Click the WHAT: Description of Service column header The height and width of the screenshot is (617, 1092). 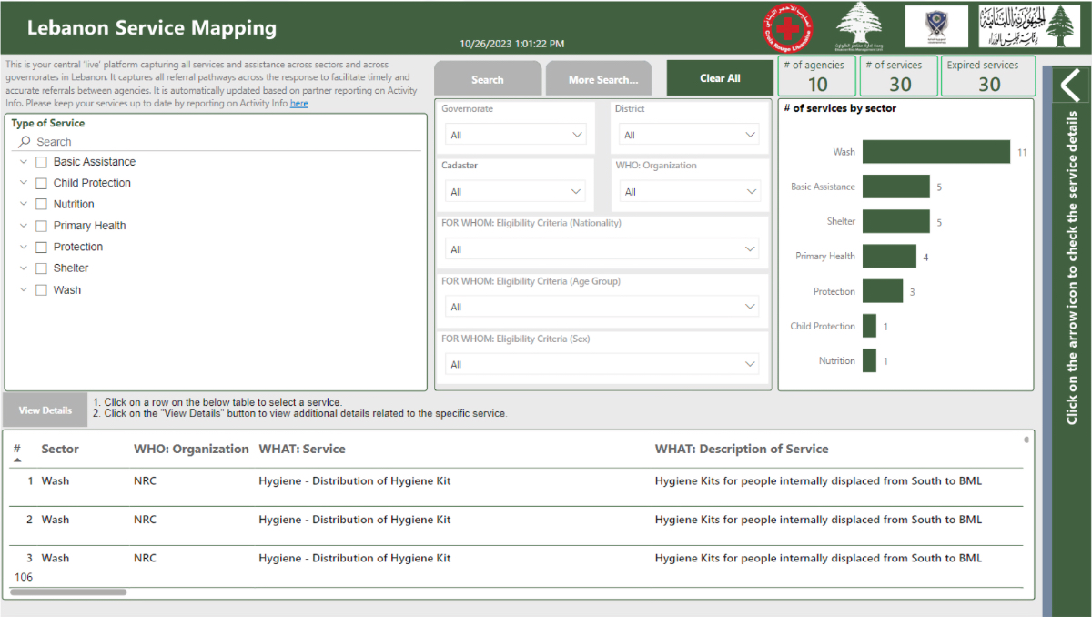[x=742, y=449]
